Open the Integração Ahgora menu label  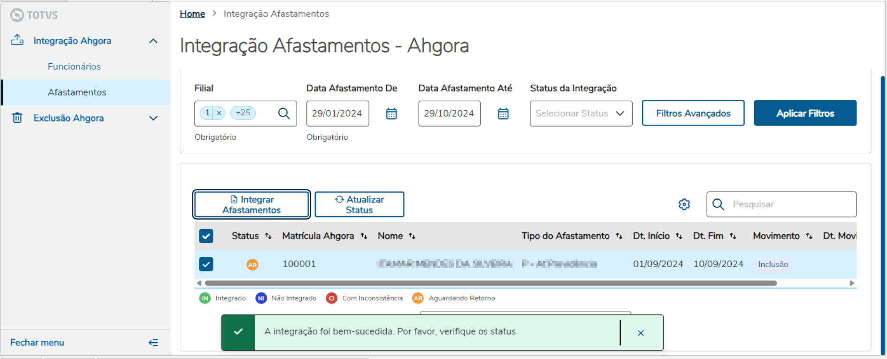(x=72, y=41)
